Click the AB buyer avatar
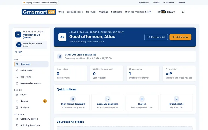The height and width of the screenshot is (130, 208). pyautogui.click(x=19, y=45)
